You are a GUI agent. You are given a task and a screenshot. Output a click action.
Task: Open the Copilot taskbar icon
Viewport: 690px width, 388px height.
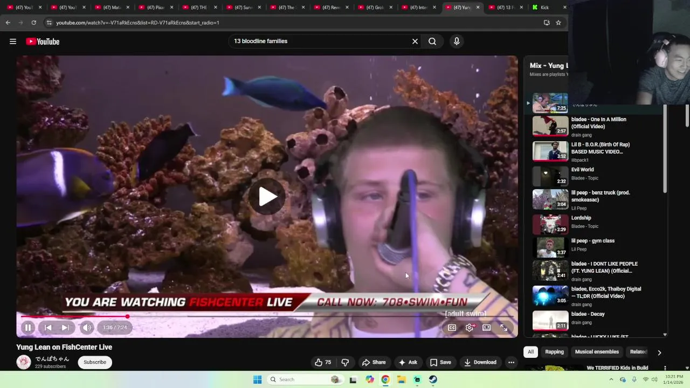(x=370, y=379)
